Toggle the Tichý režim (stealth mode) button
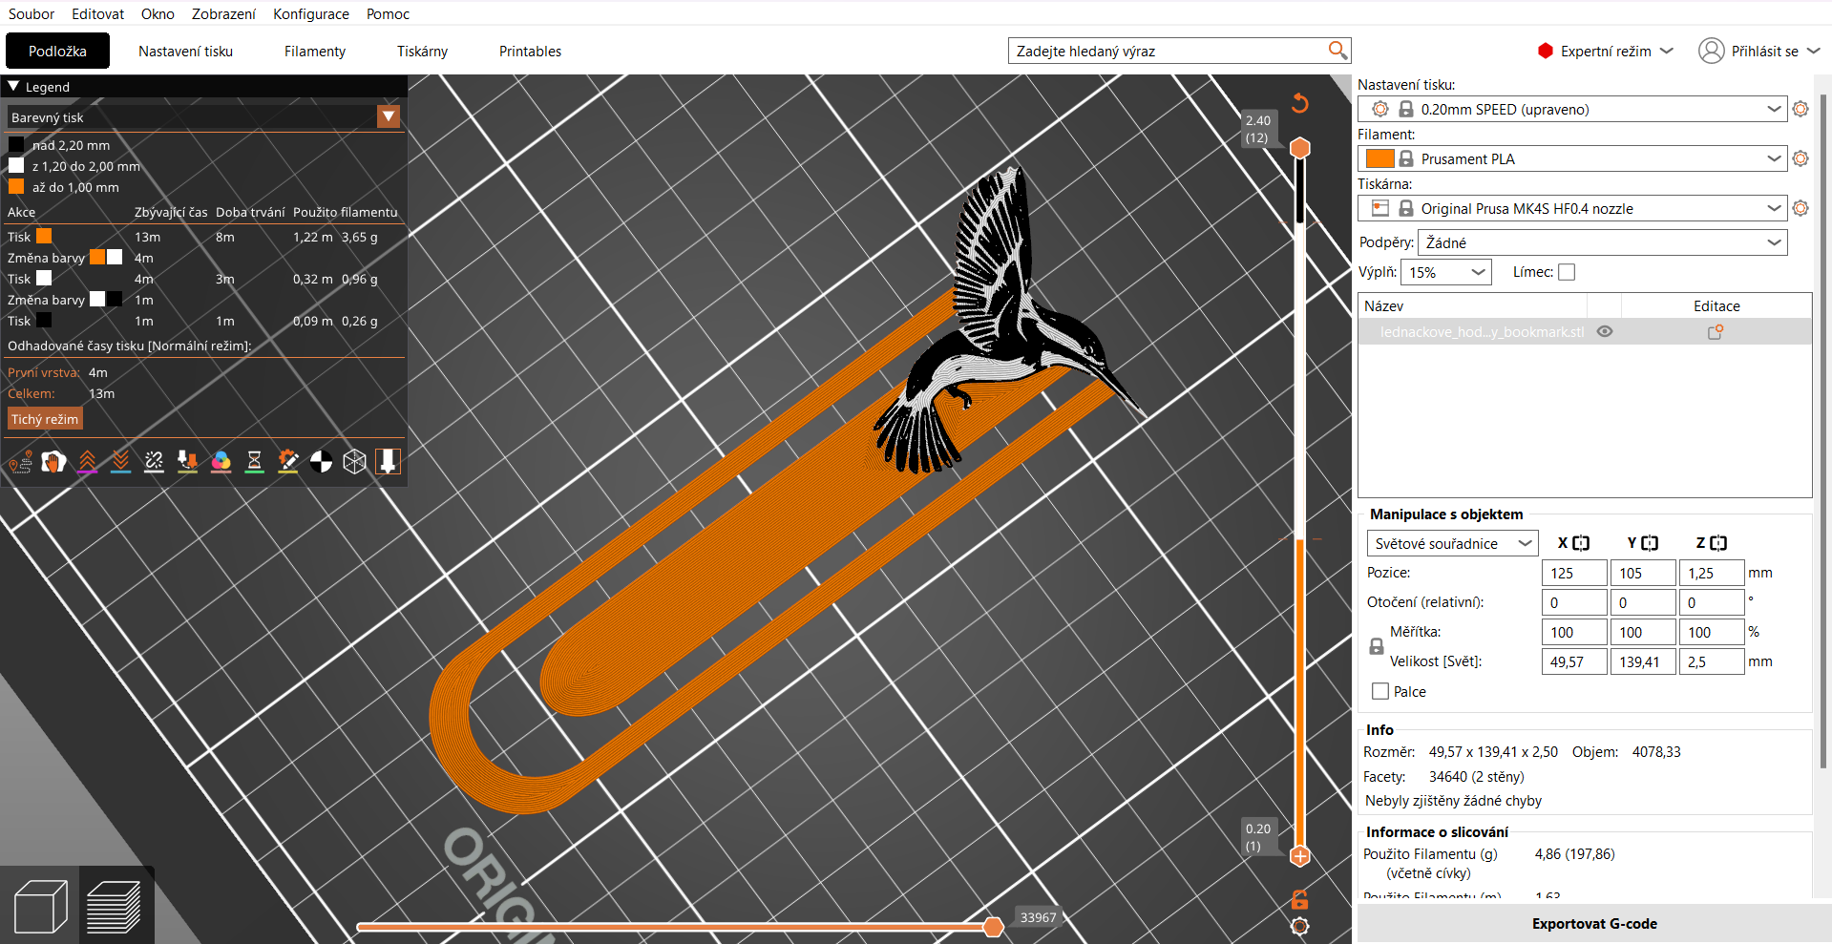This screenshot has width=1832, height=944. pyautogui.click(x=45, y=419)
